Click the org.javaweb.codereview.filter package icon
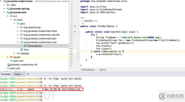185x102 pixels. click(x=21, y=31)
